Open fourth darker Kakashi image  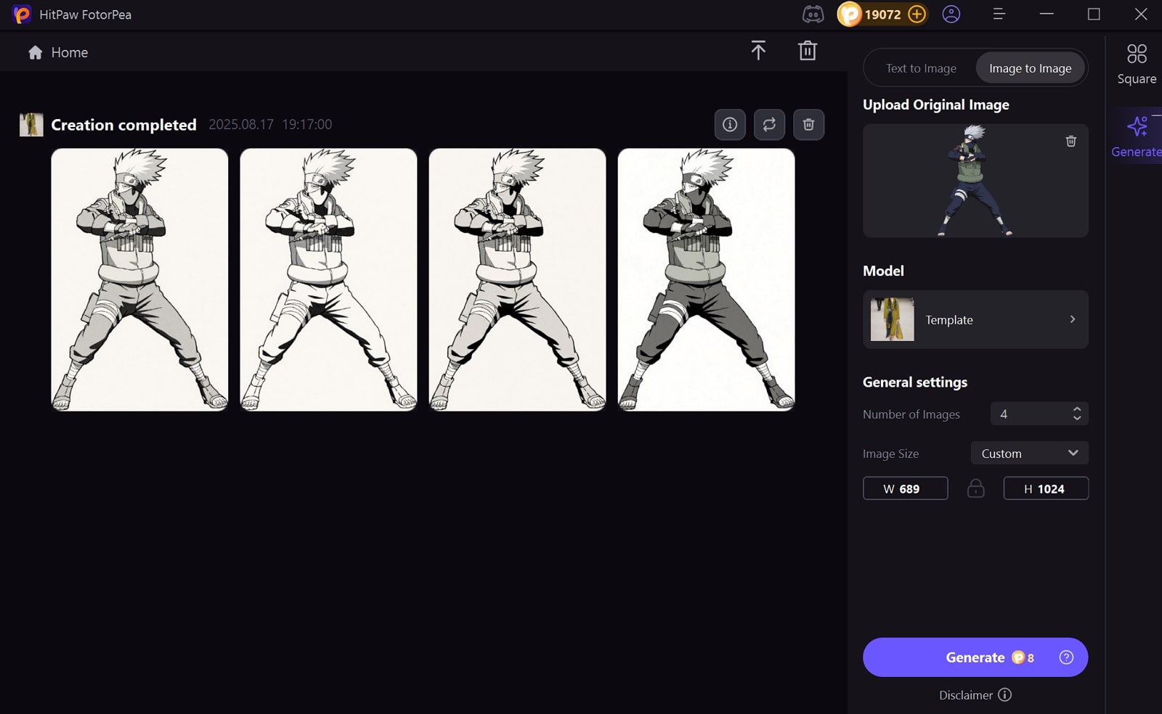click(706, 280)
